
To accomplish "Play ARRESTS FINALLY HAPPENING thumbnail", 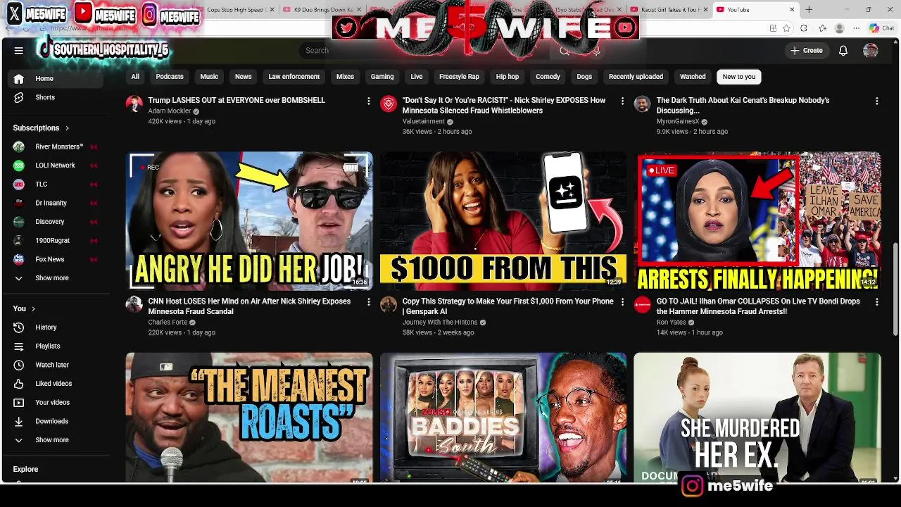I will 757,221.
